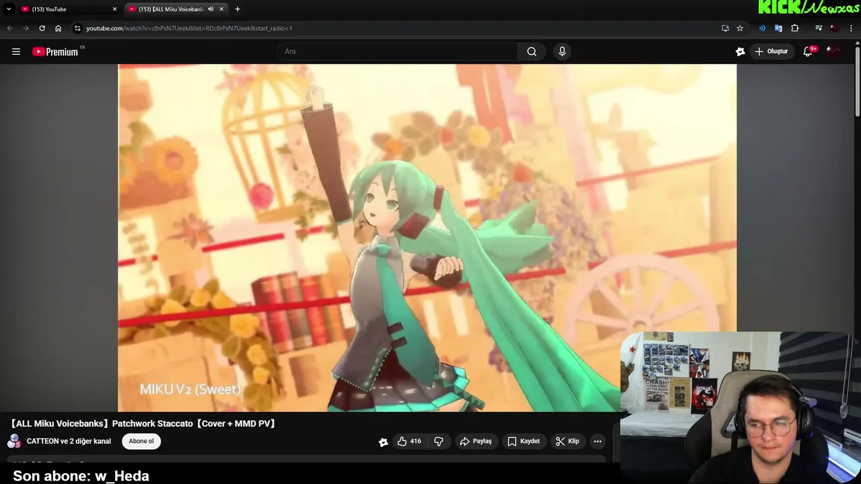Focus the Ara search input field

pos(397,51)
